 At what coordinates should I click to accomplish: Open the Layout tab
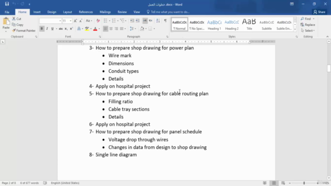tap(68, 12)
